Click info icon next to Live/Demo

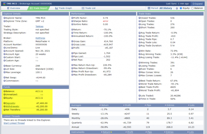coord(5,48)
